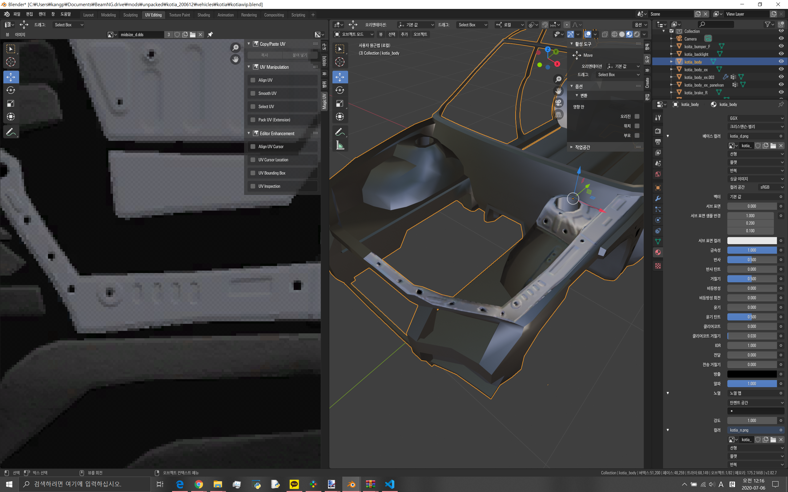The image size is (788, 492).
Task: Click the zoom icon in UV editor
Action: pos(235,48)
